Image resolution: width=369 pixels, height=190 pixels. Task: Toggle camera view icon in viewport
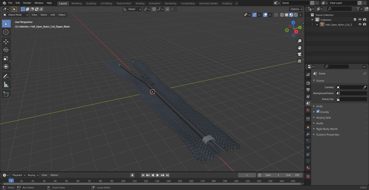[300, 54]
